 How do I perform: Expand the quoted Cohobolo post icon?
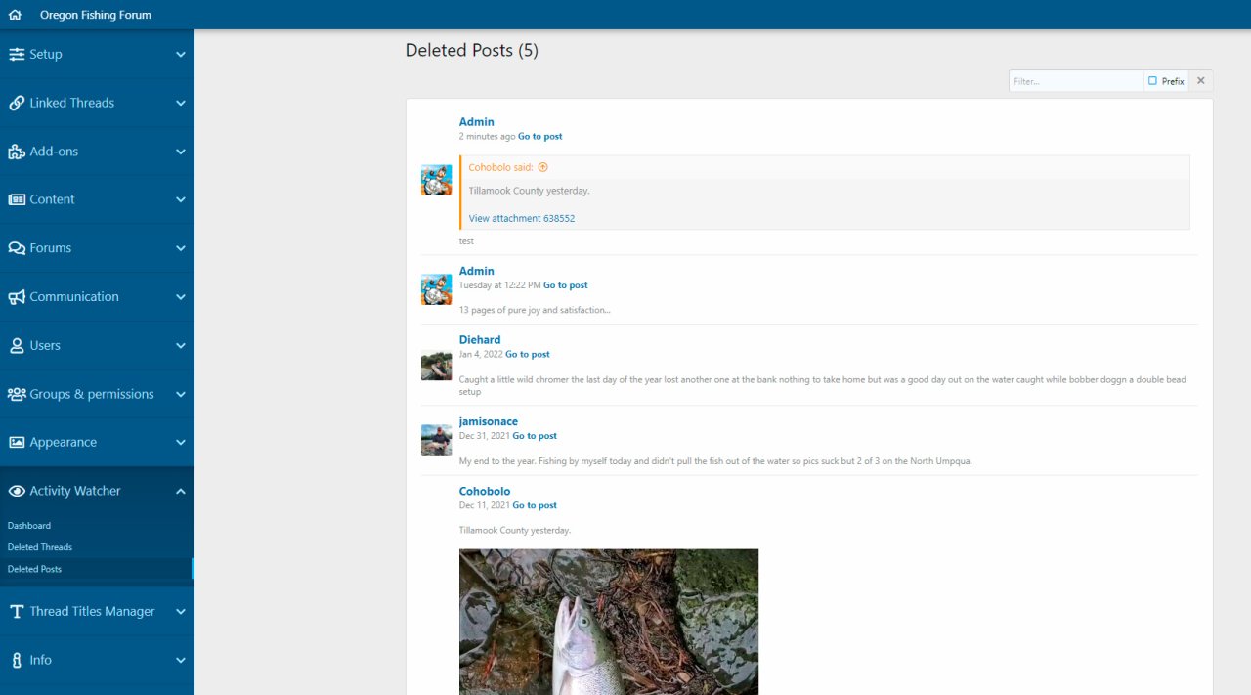543,167
